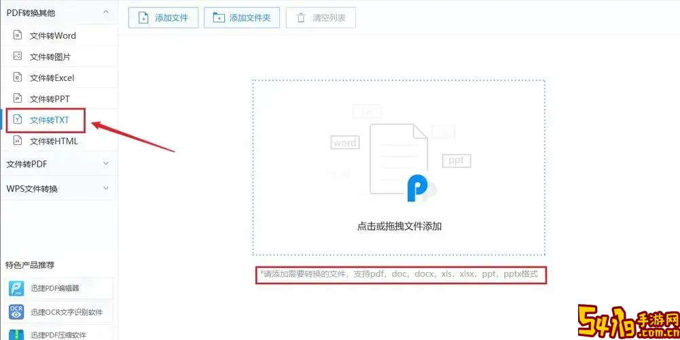Open 迅捷PDF压缩软件 recommendation
The image size is (680, 340).
pyautogui.click(x=59, y=333)
